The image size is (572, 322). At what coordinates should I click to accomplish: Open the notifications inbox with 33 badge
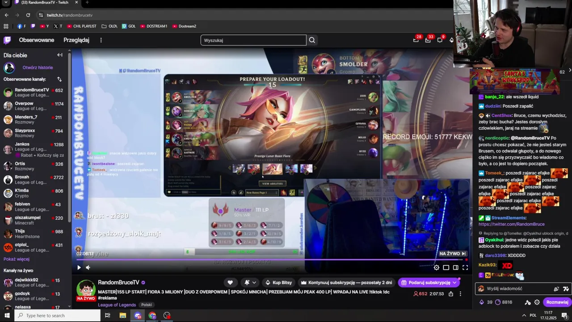(x=428, y=40)
